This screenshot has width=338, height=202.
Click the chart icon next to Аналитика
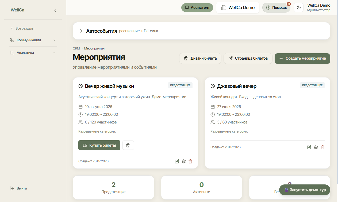point(12,52)
